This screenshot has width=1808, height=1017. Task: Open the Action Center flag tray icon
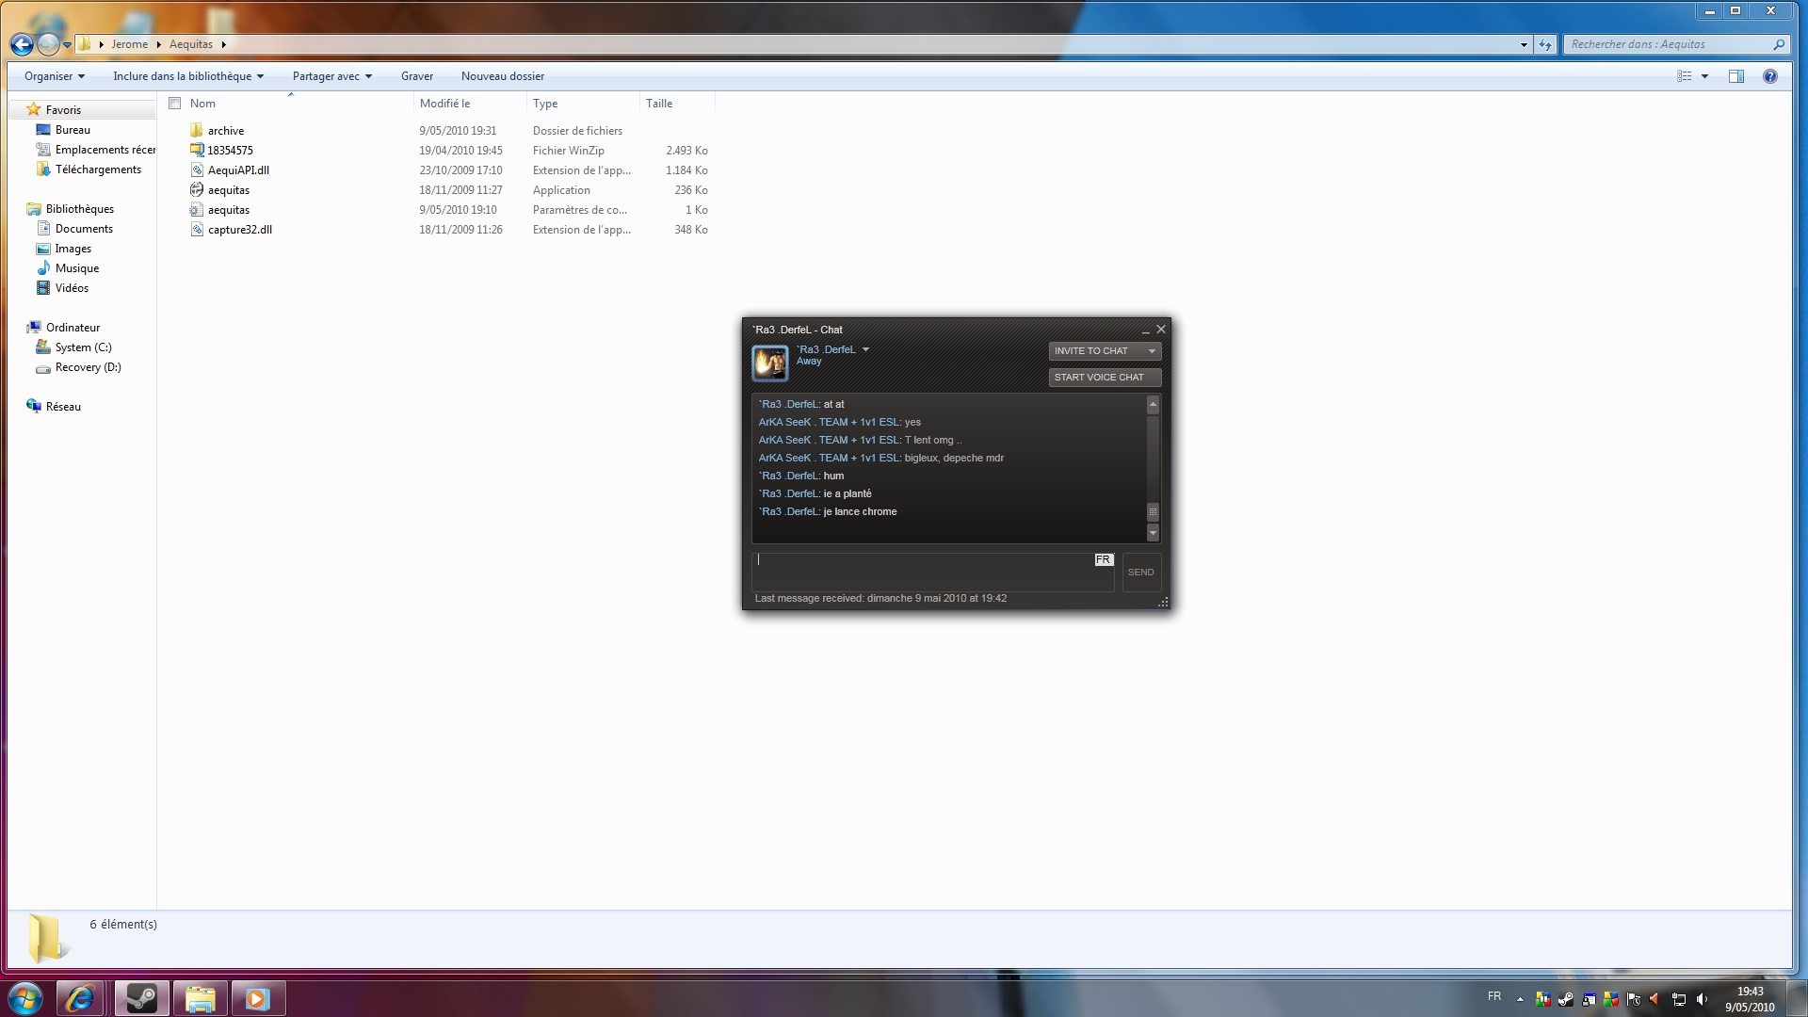pyautogui.click(x=1634, y=999)
